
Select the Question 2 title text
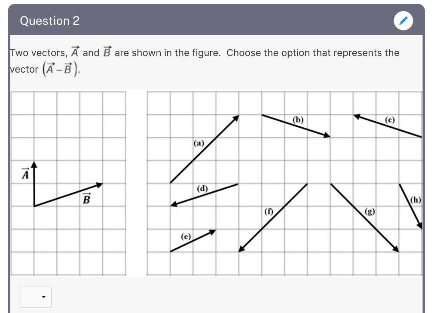pyautogui.click(x=50, y=21)
